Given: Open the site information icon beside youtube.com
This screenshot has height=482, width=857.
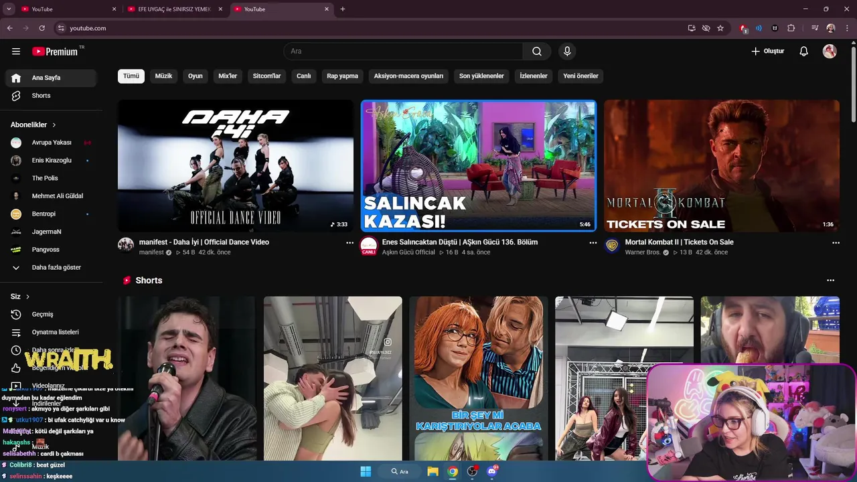Looking at the screenshot, I should click(61, 28).
